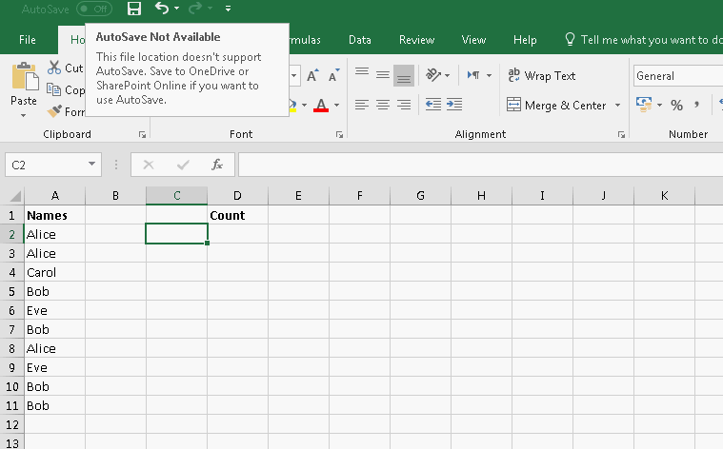Open Insert Function fx dialog
723x449 pixels.
pyautogui.click(x=217, y=165)
